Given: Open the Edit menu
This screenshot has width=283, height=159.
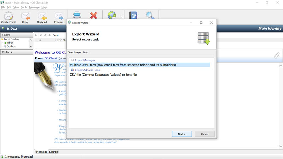Looking at the screenshot, I should point(9,7).
